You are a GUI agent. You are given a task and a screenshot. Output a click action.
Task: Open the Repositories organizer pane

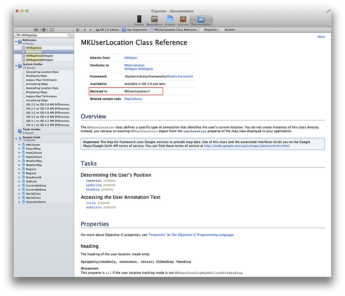click(154, 21)
